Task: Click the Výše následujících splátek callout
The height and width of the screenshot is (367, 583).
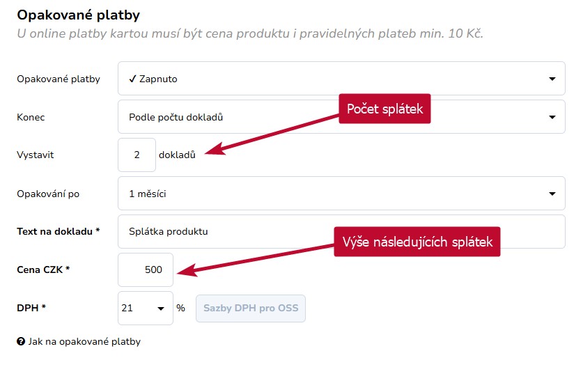Action: 417,242
